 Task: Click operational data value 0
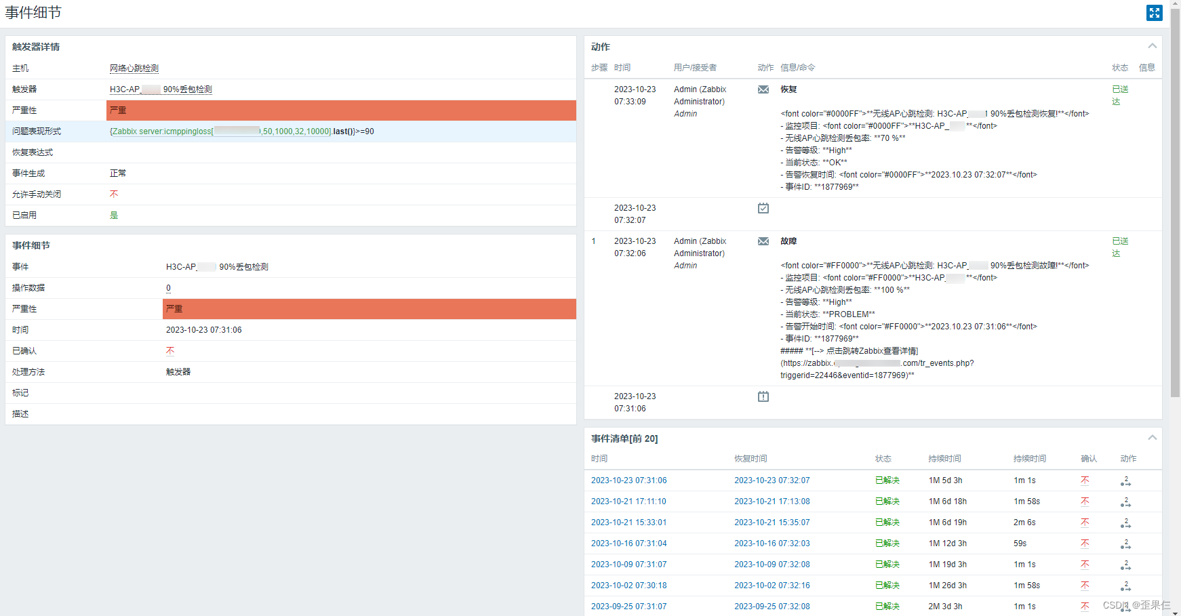[x=168, y=288]
